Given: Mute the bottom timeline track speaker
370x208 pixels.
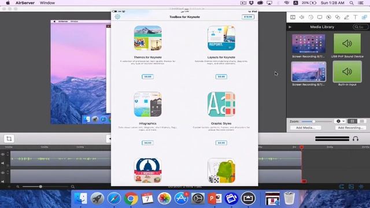Looking at the screenshot, I should [x=3, y=181].
